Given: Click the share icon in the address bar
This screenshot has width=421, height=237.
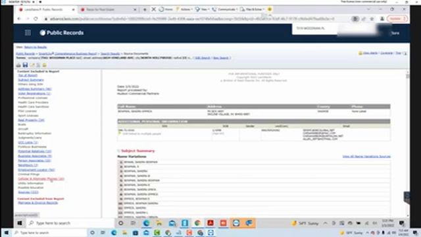Looking at the screenshot, I should (364, 19).
